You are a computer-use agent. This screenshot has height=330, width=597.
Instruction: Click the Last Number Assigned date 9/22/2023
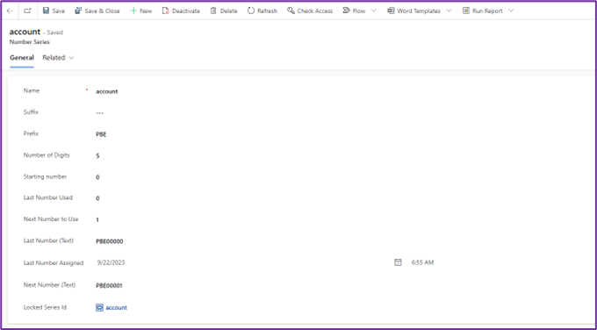[111, 262]
